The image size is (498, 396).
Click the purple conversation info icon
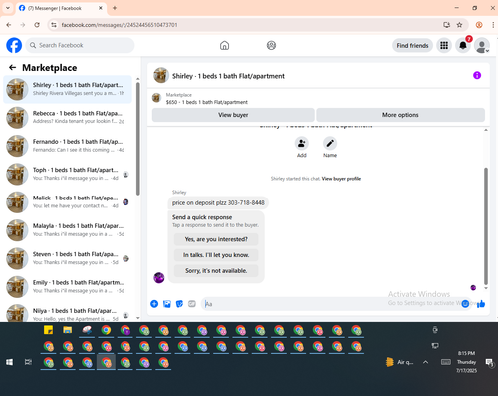(477, 75)
